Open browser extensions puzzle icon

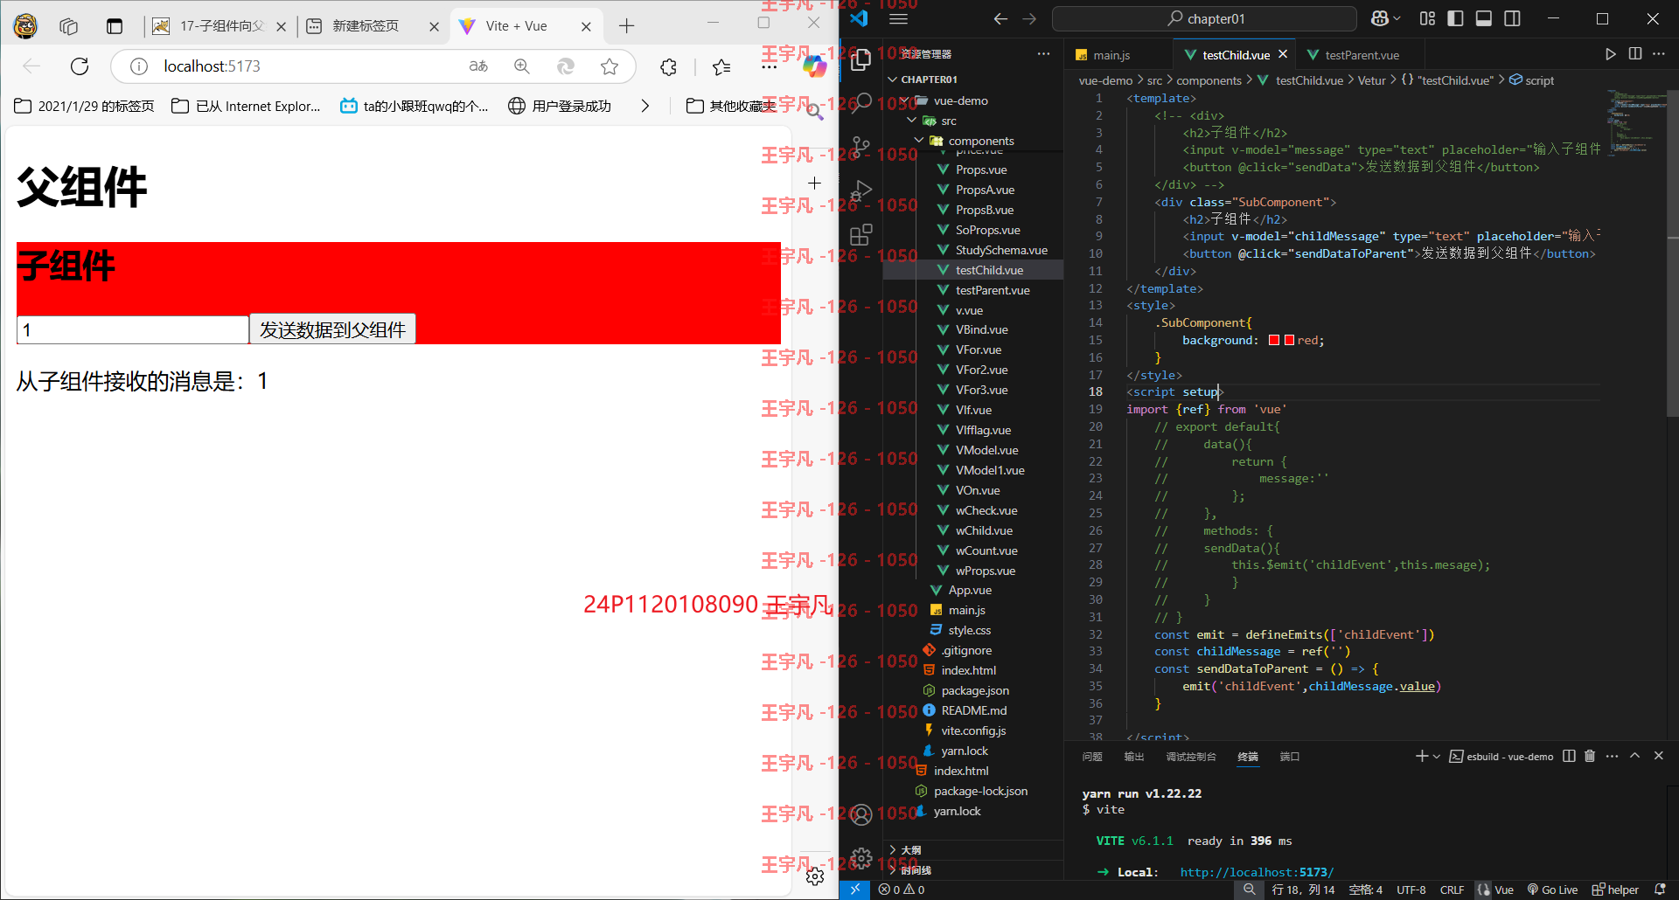pos(668,66)
